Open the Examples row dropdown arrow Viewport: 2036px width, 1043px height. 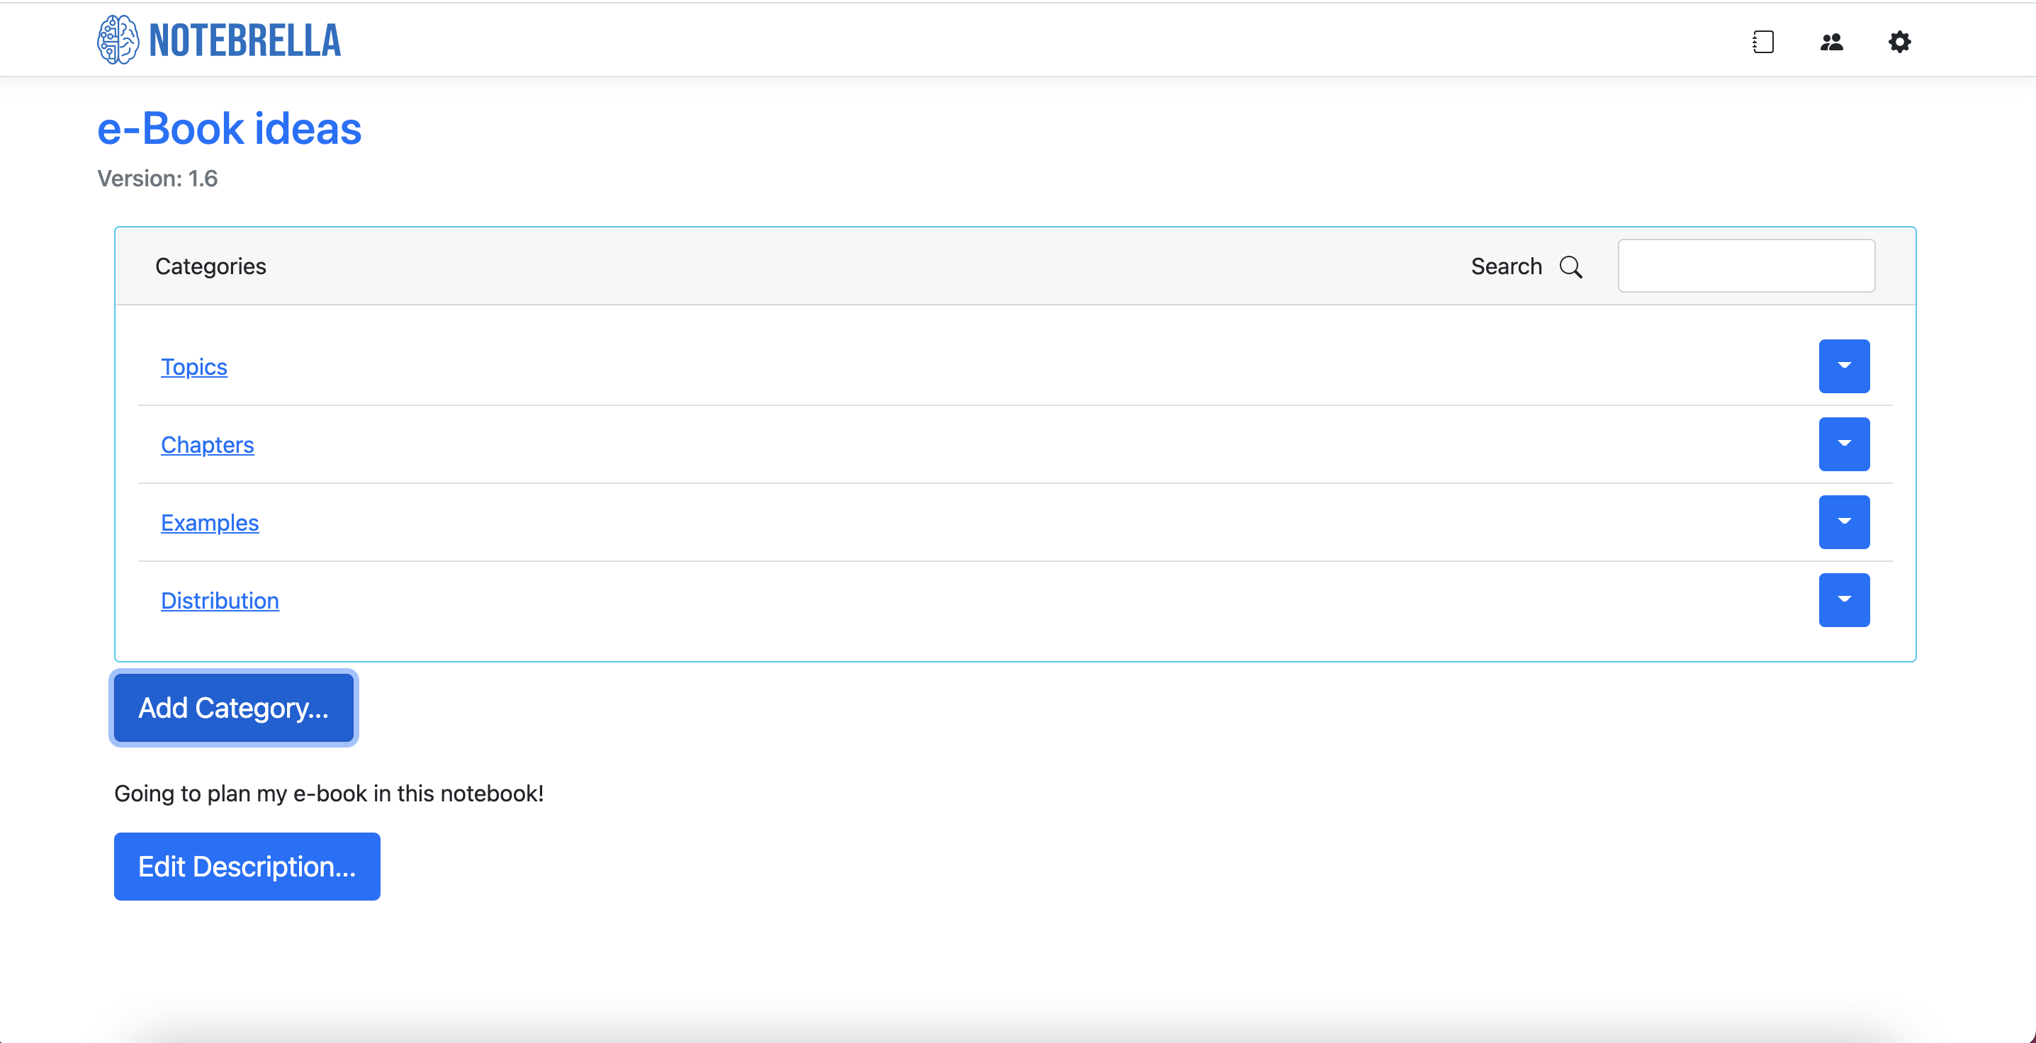(1843, 521)
